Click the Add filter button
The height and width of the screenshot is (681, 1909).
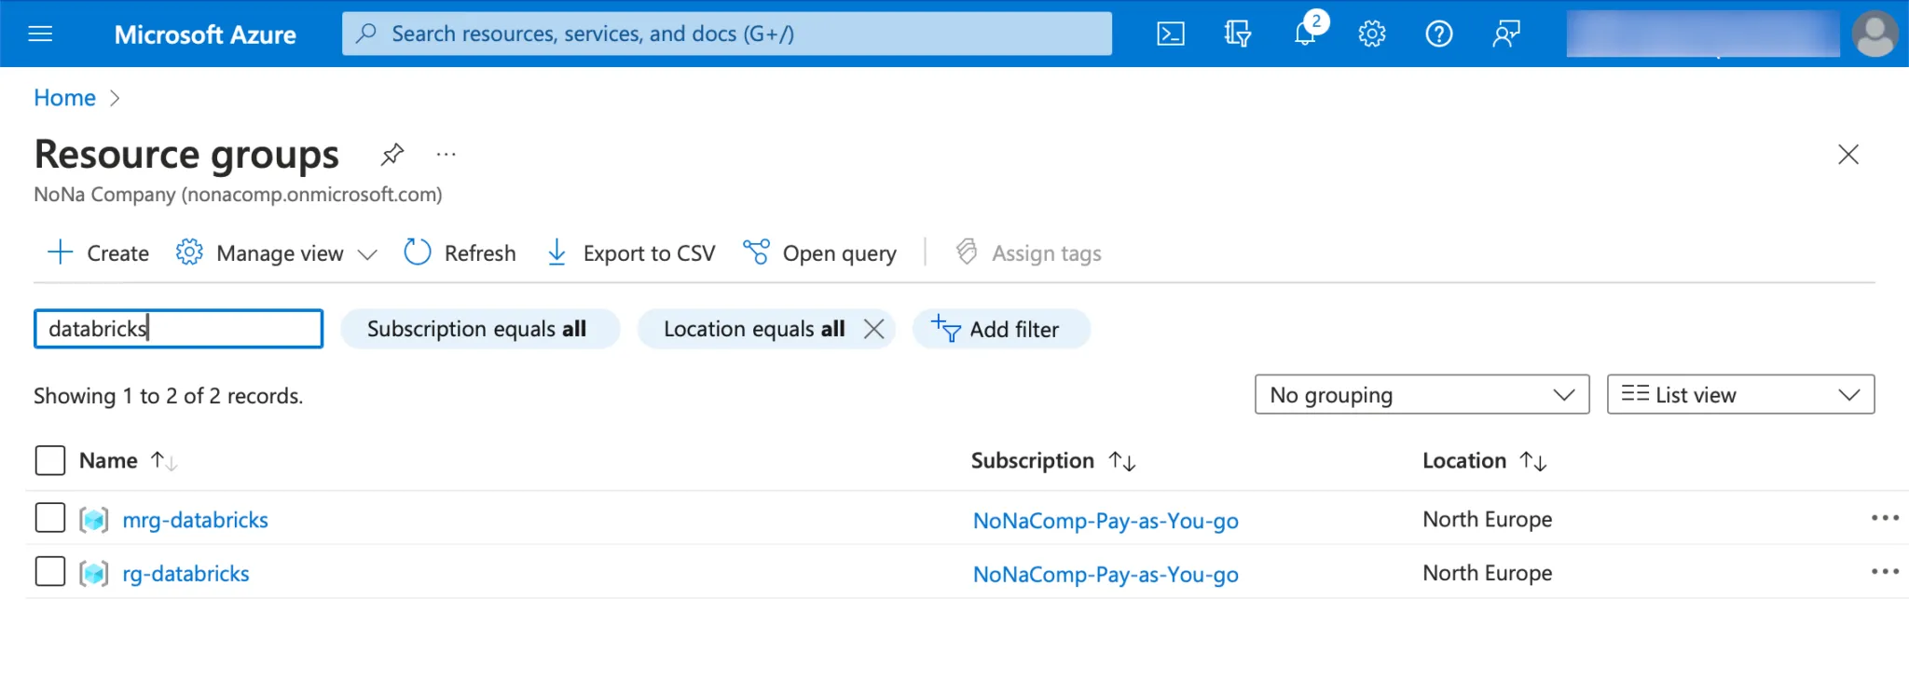(1000, 330)
